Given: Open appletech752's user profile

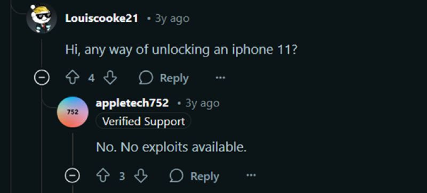Looking at the screenshot, I should [x=132, y=103].
